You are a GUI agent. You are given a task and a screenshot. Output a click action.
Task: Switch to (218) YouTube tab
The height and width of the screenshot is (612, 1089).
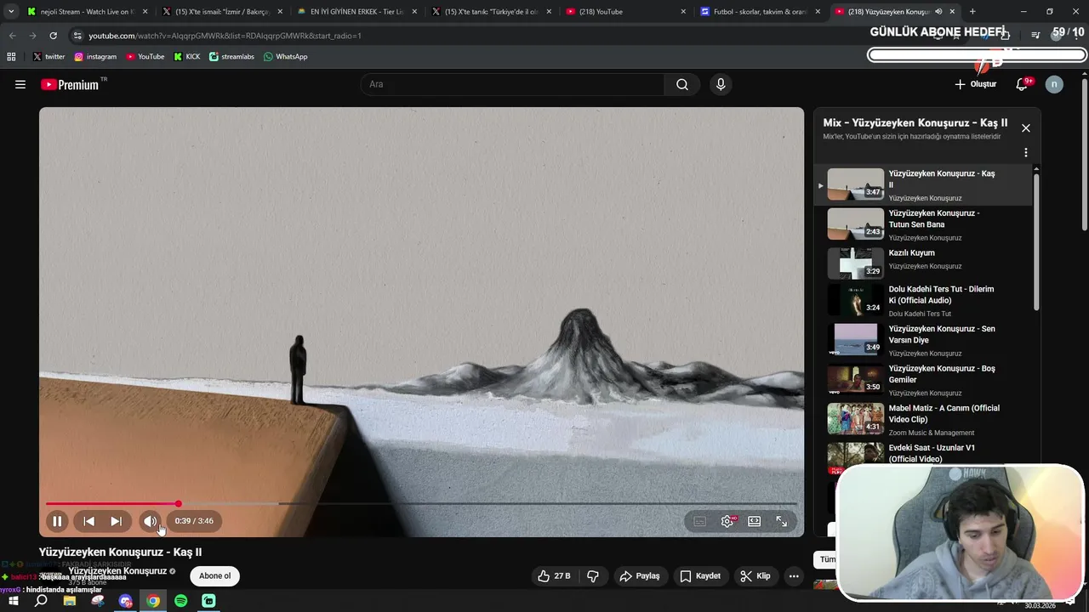(625, 12)
